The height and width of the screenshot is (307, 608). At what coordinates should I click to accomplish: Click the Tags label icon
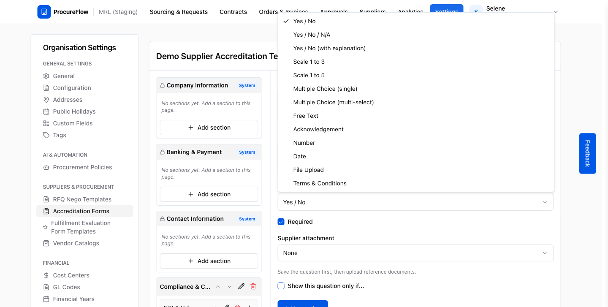(46, 135)
